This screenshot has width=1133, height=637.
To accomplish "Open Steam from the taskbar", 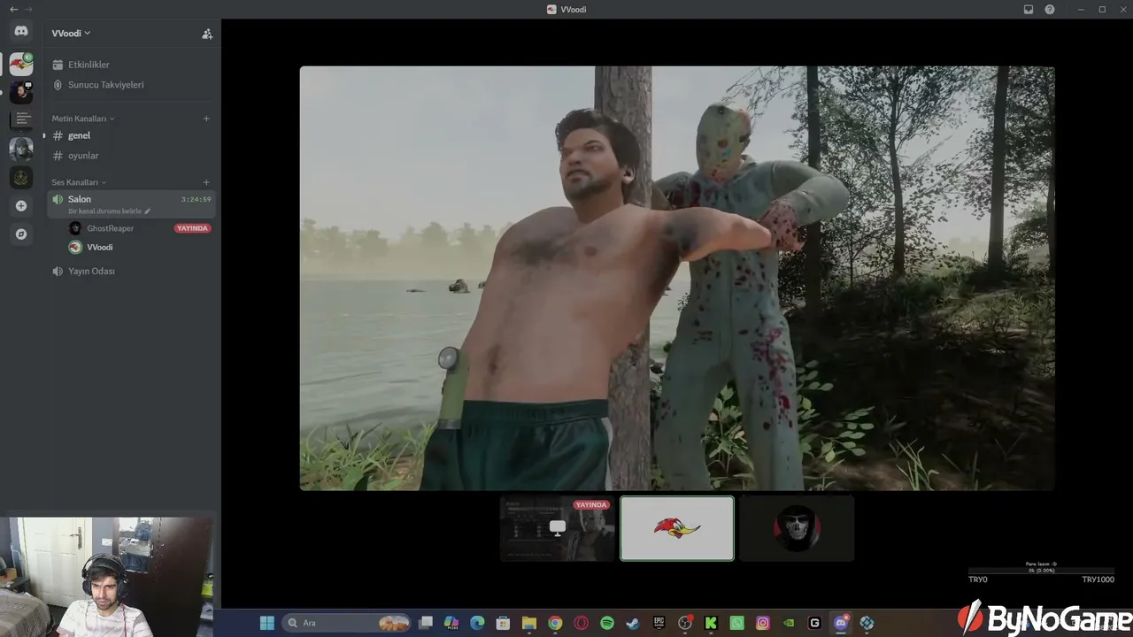I will coord(633,623).
